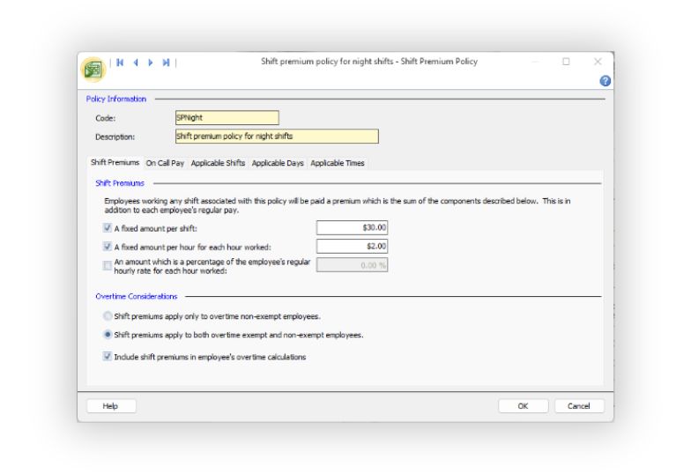
Task: Open the Applicable Days tab
Action: pos(278,163)
